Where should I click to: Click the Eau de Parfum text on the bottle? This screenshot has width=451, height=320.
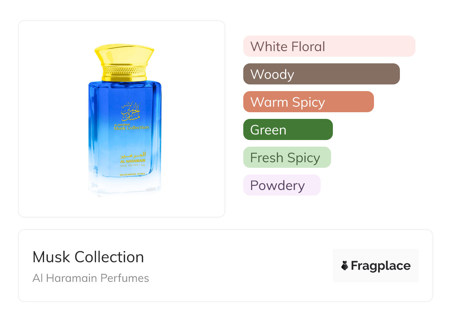click(x=133, y=174)
